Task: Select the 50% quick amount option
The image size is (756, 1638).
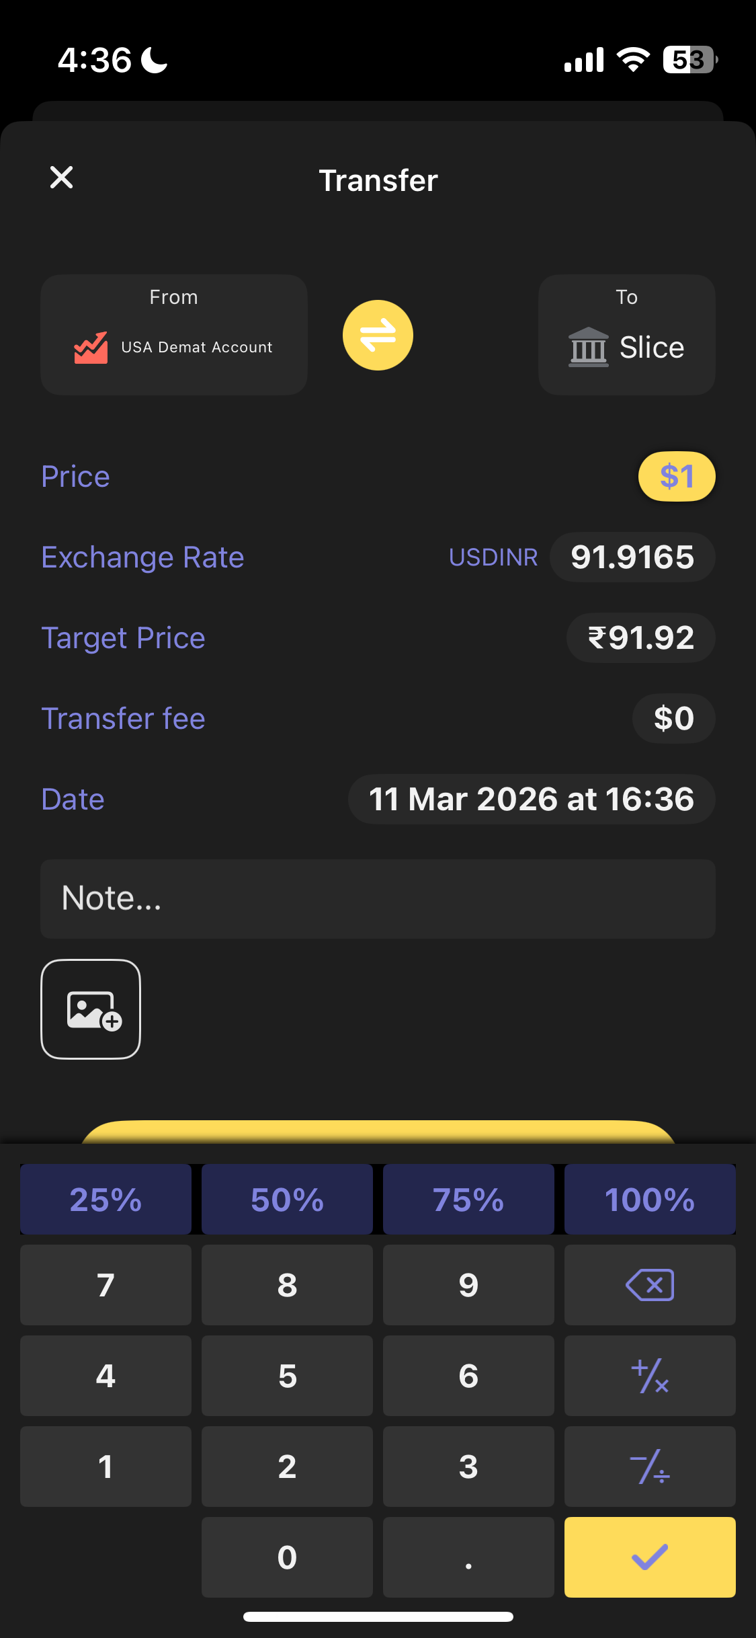Action: click(287, 1200)
